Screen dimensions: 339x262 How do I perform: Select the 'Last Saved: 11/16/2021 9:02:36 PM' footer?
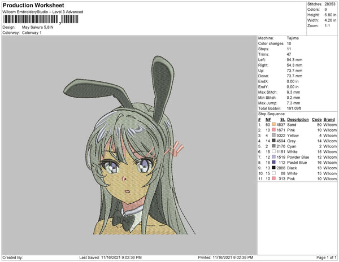click(x=111, y=257)
